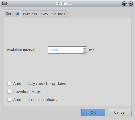The width and height of the screenshot is (135, 120).
Task: Dismiss dialog with Cancel button
Action: (119, 112)
